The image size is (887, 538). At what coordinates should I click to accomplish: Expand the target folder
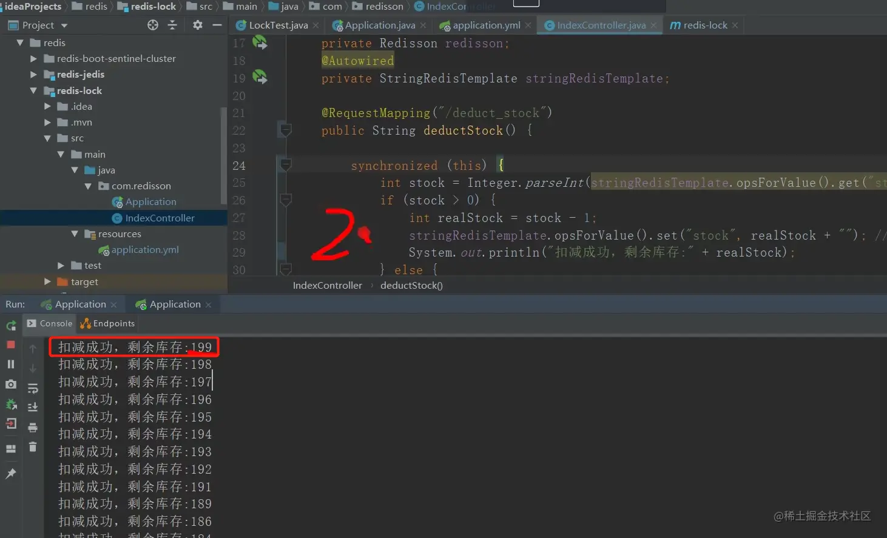47,281
